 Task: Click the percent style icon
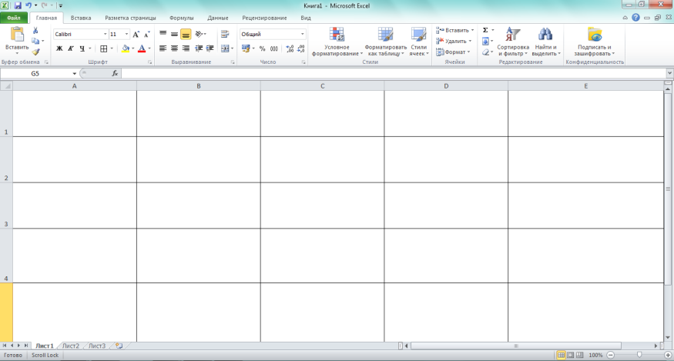[x=263, y=48]
